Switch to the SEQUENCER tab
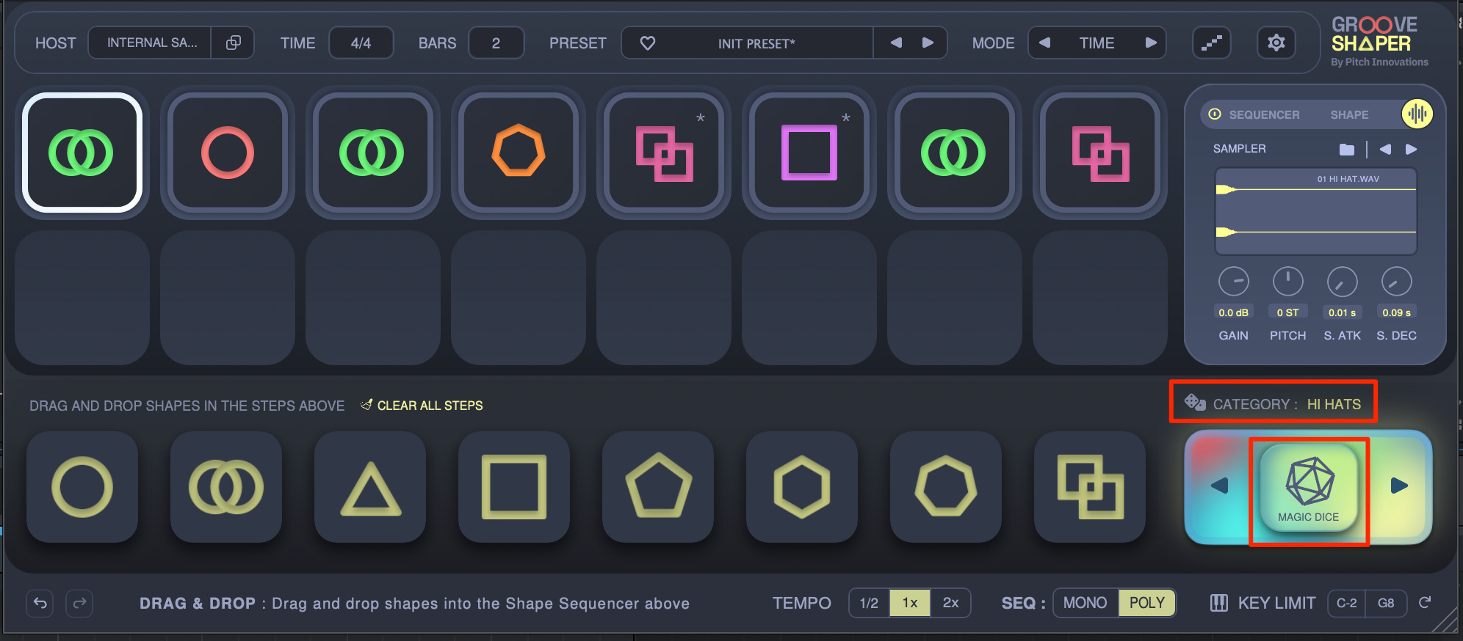The image size is (1463, 641). 1264,115
